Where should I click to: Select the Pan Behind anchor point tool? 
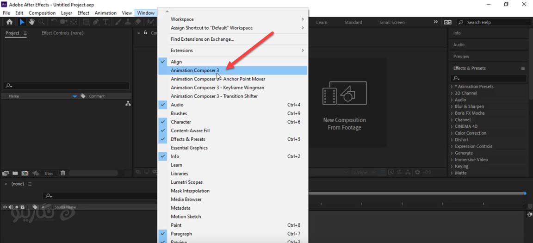74,22
